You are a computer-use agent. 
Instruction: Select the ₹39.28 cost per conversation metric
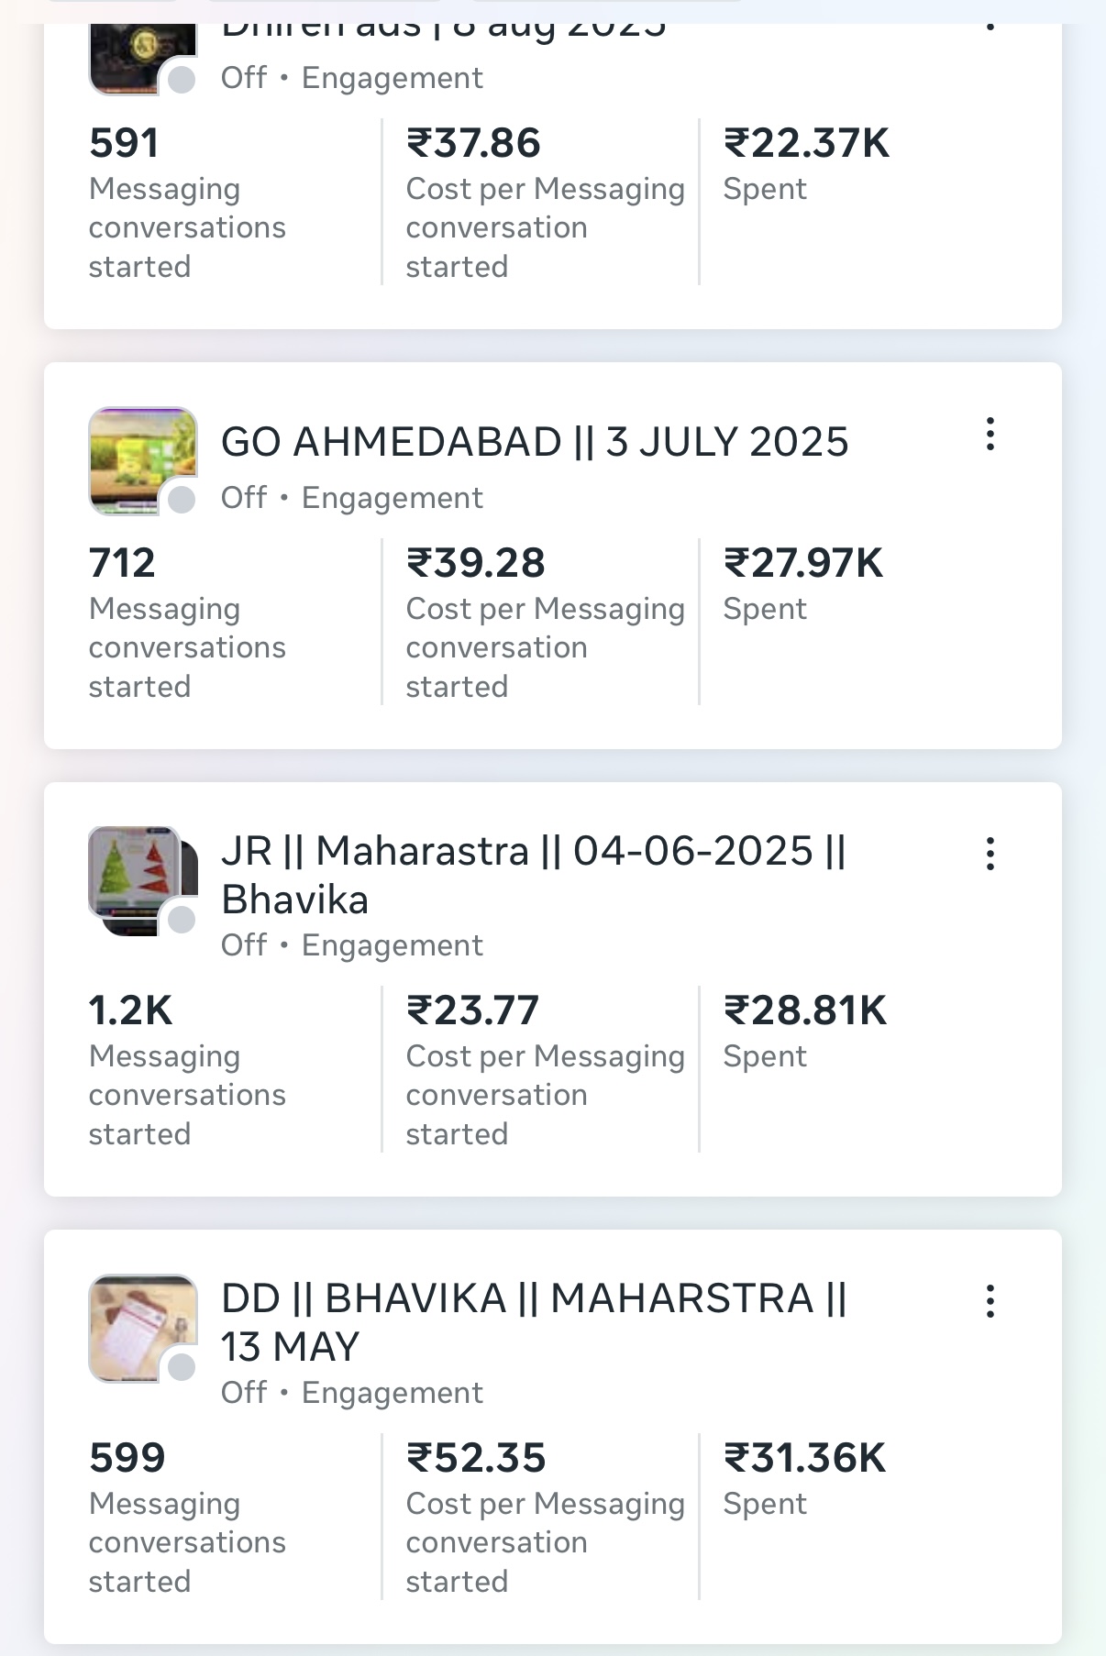click(475, 563)
